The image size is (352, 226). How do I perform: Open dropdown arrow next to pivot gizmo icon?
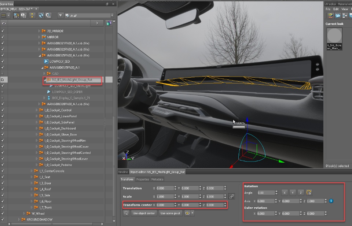[192, 213]
